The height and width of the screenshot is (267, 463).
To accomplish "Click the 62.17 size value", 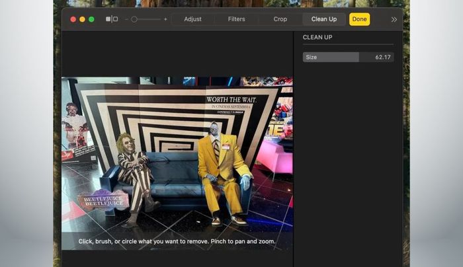I will point(383,57).
